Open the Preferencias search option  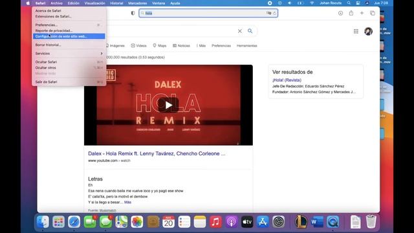click(x=221, y=46)
